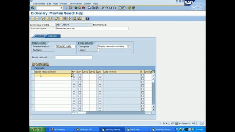Open command field history dropdown arrow
The image size is (235, 132).
(61, 8)
